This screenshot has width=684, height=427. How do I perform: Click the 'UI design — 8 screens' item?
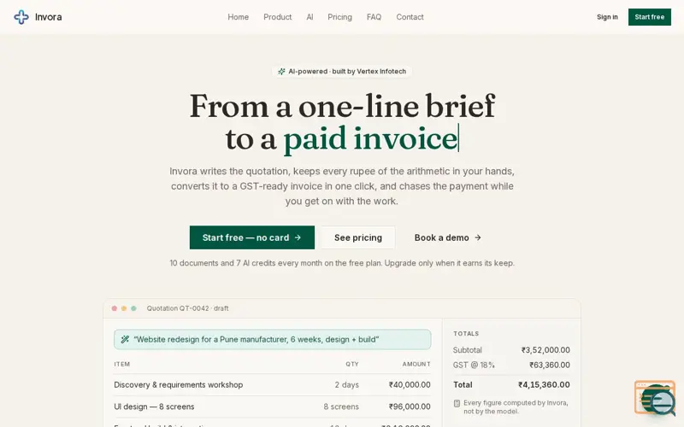point(154,407)
